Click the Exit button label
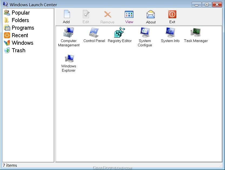The width and height of the screenshot is (225, 170). (x=172, y=22)
